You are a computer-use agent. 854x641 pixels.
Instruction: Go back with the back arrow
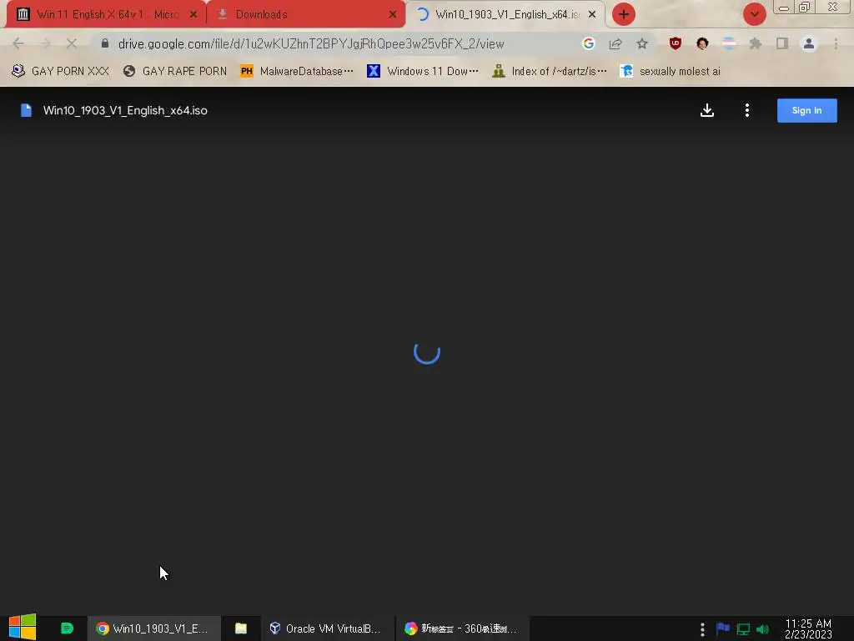pyautogui.click(x=18, y=43)
